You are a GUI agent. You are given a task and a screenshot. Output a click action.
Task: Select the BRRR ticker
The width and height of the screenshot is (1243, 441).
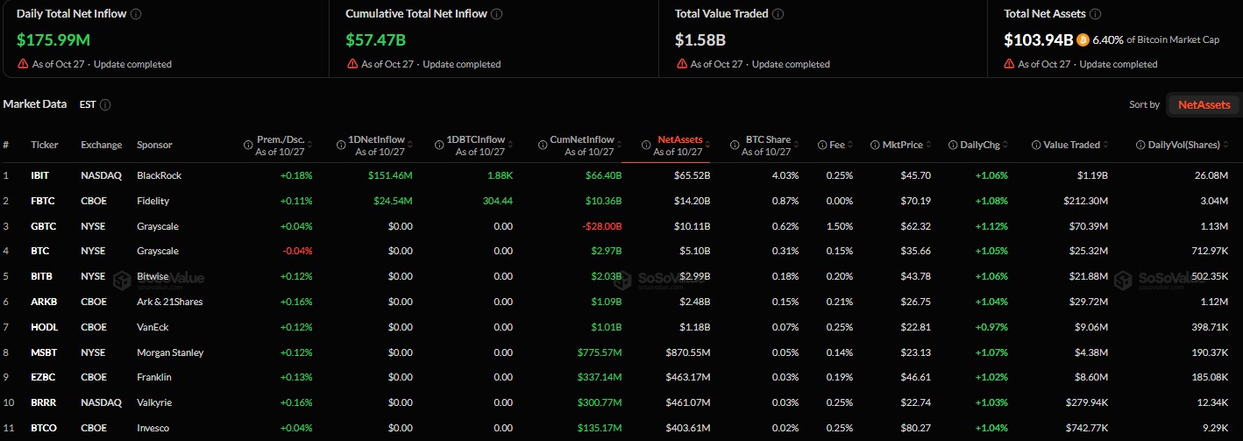tap(43, 403)
